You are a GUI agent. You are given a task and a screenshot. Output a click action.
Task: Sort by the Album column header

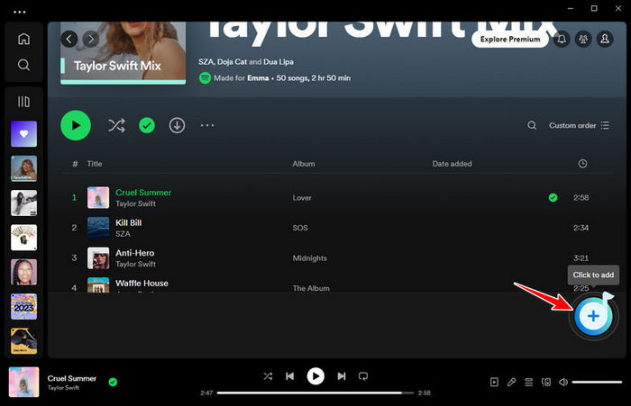tap(304, 164)
